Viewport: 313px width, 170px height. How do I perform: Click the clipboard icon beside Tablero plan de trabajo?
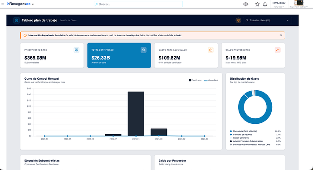(17, 20)
